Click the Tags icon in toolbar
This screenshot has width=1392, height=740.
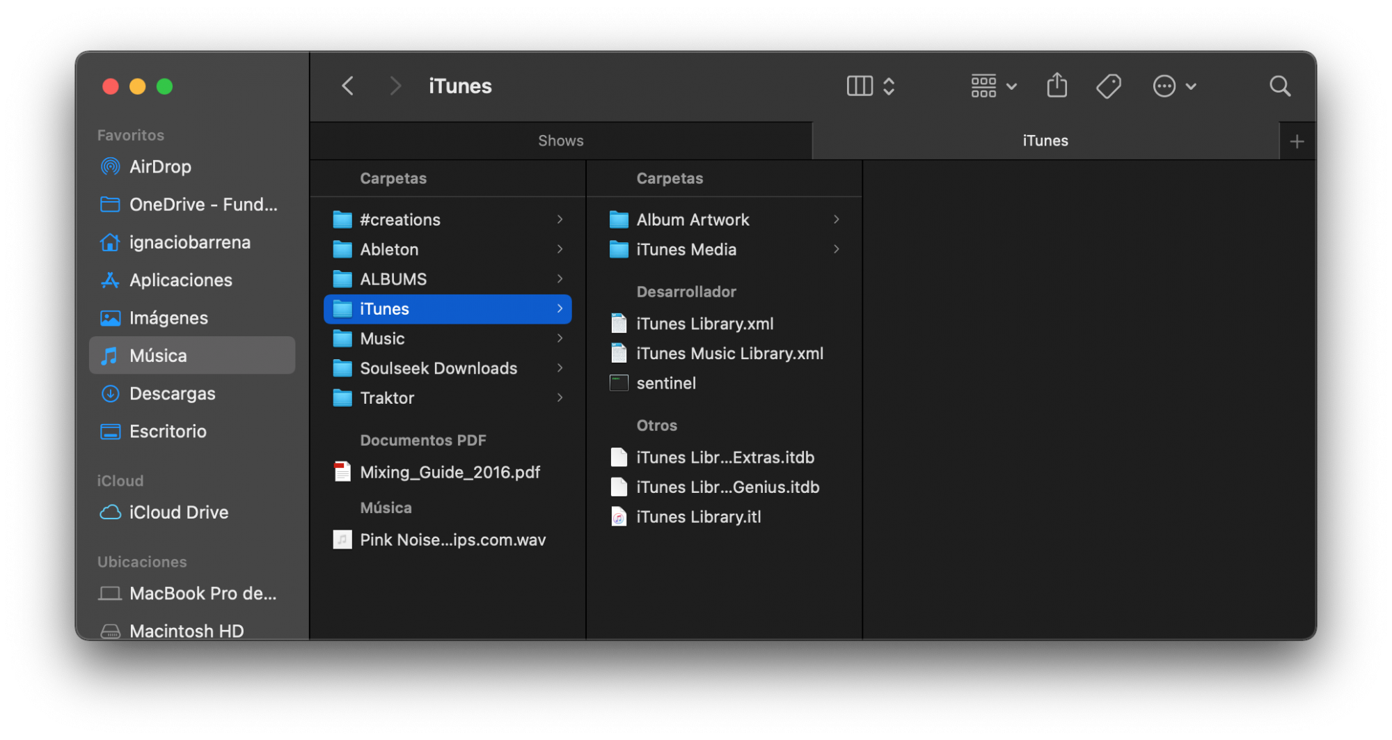[1109, 86]
